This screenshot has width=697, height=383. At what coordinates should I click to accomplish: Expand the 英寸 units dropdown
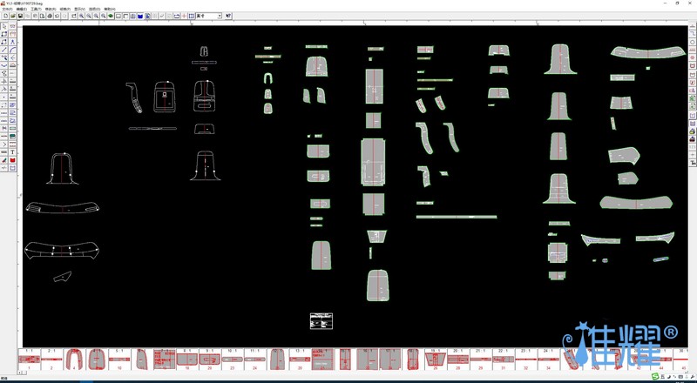coord(219,16)
